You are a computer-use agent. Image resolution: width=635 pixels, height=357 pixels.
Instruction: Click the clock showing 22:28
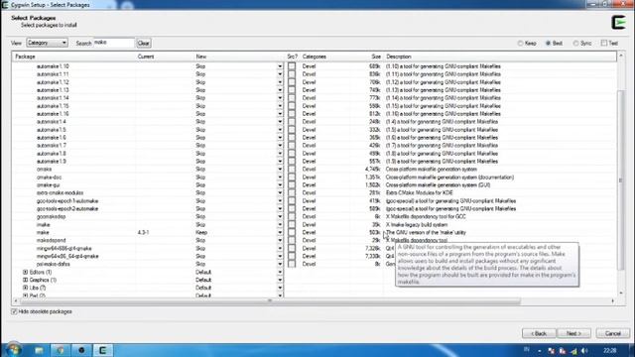tap(610, 350)
